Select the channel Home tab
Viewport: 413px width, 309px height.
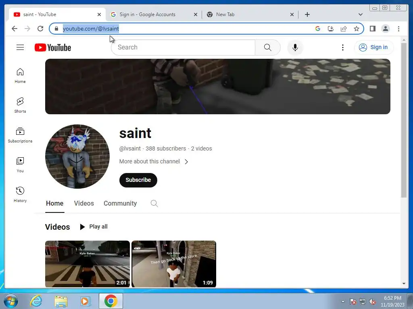coord(54,203)
